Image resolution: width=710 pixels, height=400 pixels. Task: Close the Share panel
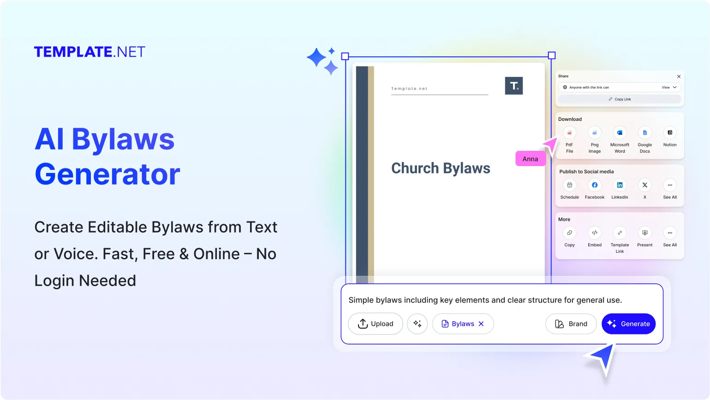click(679, 77)
